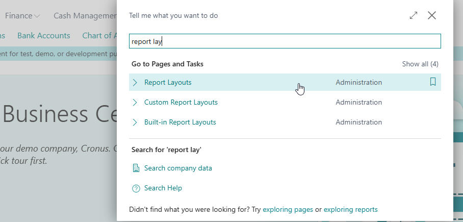Click the chevron beside Report Layouts
Viewport: 463px width, 222px height.
pyautogui.click(x=135, y=83)
